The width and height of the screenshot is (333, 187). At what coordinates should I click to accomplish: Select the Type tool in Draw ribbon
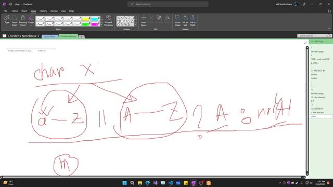coord(7,20)
